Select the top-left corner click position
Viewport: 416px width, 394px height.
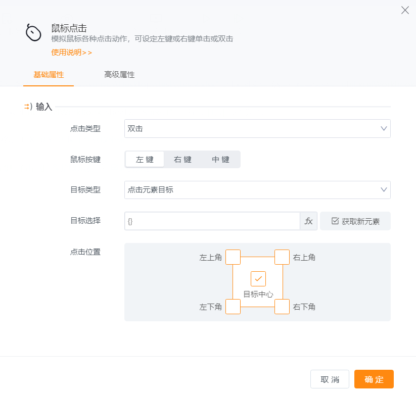click(233, 257)
